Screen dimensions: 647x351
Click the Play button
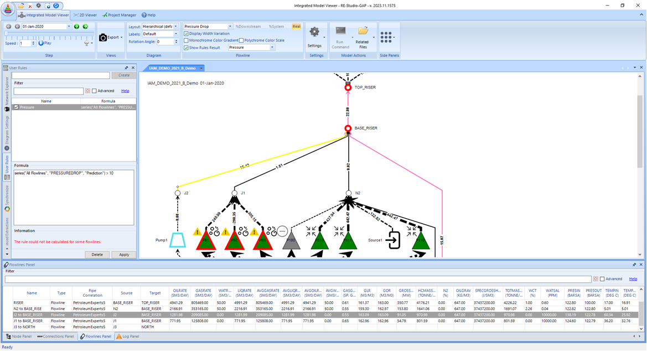click(45, 43)
